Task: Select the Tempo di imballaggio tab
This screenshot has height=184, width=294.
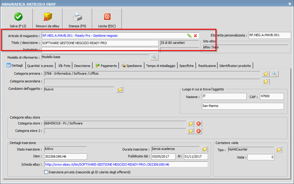Action: (x=161, y=66)
